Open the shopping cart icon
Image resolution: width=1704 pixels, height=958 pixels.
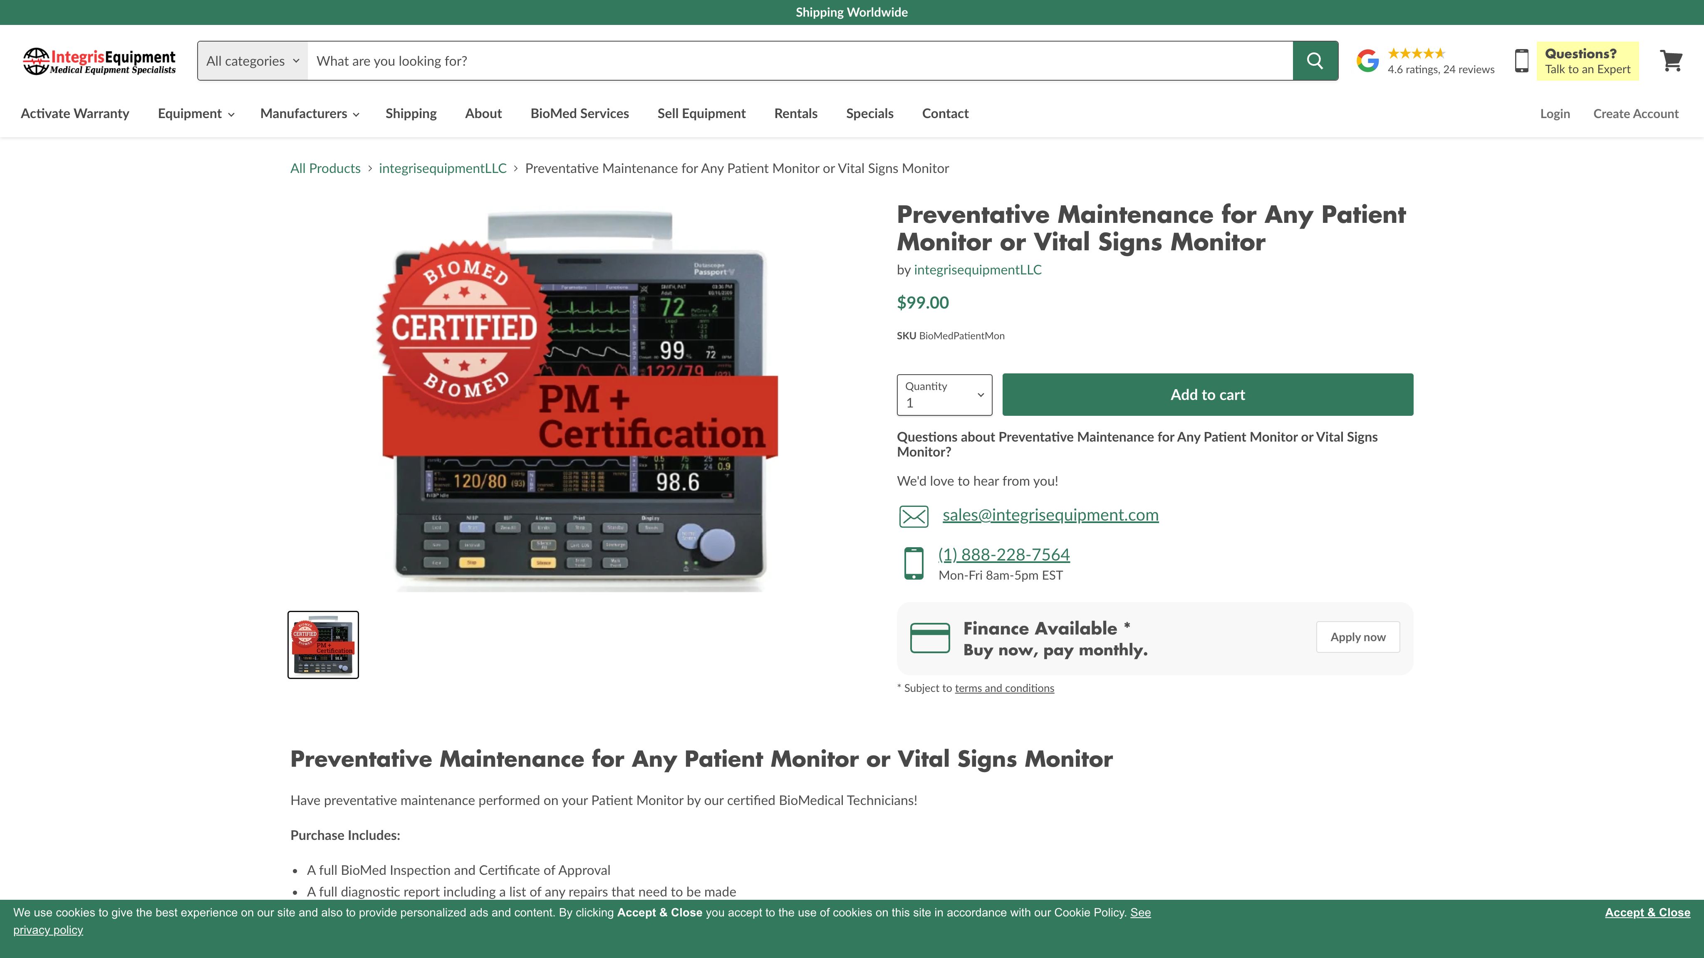coord(1671,61)
